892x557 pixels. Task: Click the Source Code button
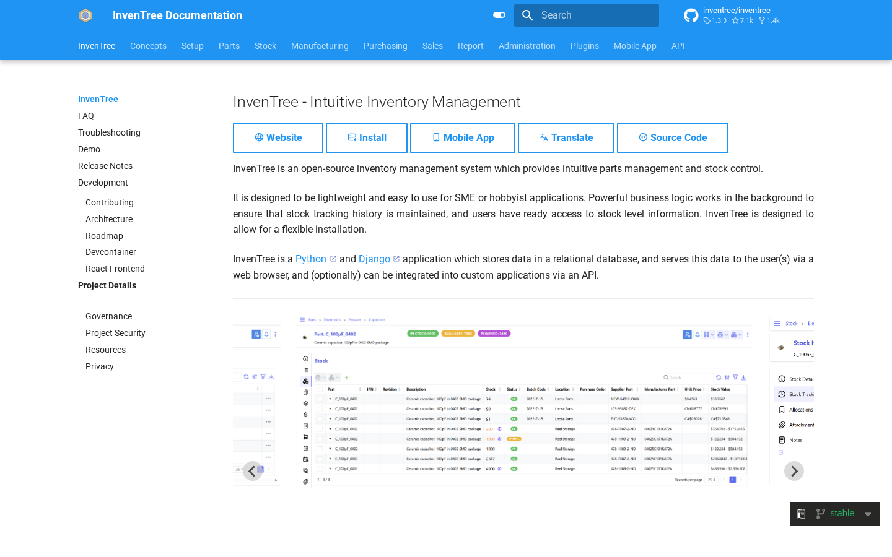coord(673,138)
